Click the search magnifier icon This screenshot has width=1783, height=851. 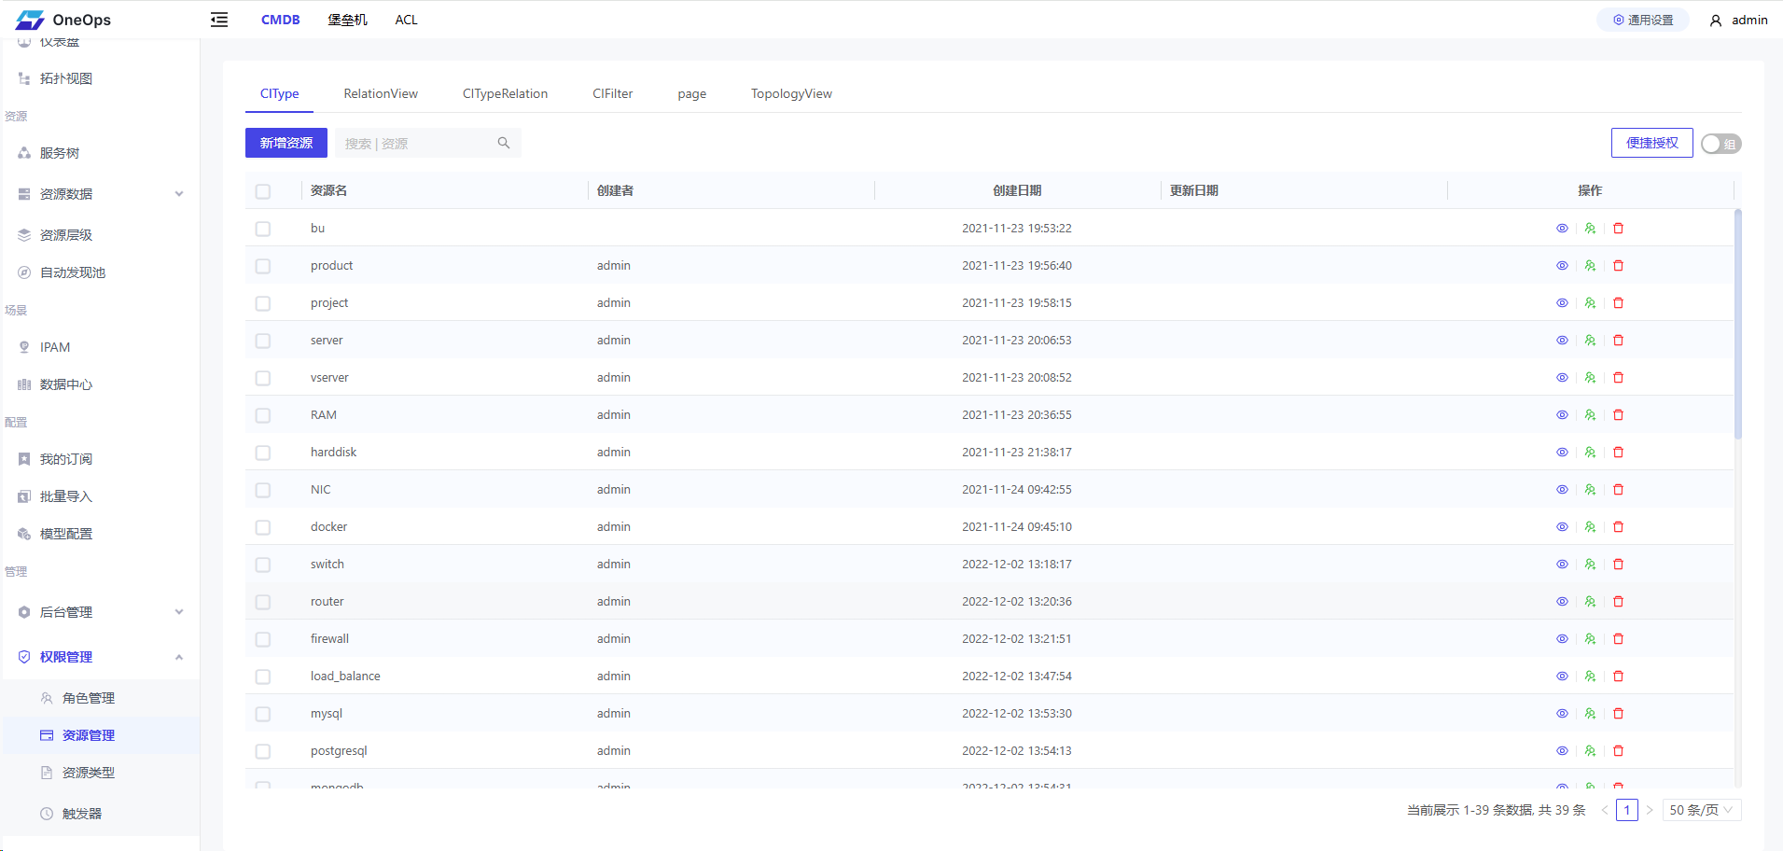(504, 143)
